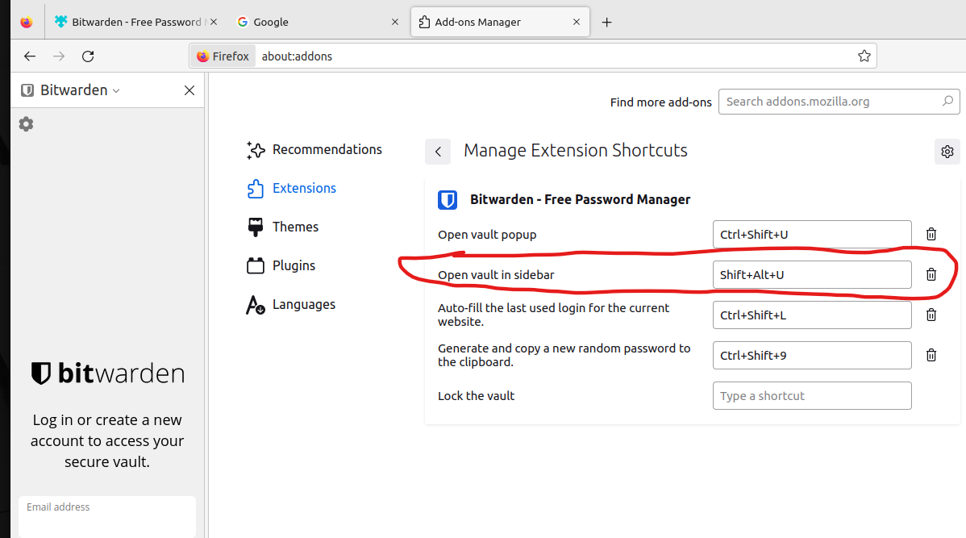Open the Recommendations category
The image size is (966, 538).
[x=314, y=150]
